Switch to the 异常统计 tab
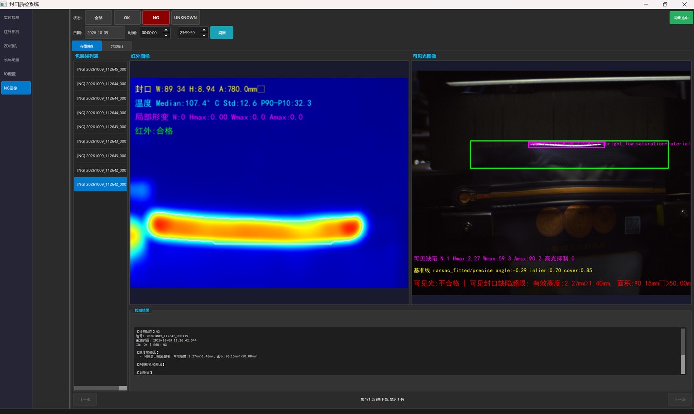694x414 pixels. click(117, 46)
